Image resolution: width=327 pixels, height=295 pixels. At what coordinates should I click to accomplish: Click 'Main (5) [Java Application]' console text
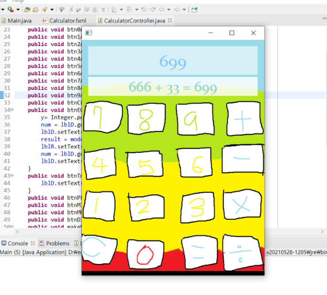(x=33, y=252)
